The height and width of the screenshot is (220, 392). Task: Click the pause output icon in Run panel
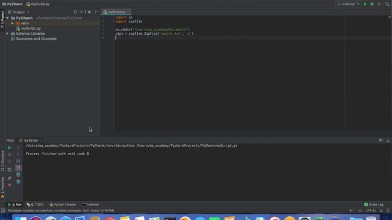click(x=9, y=161)
